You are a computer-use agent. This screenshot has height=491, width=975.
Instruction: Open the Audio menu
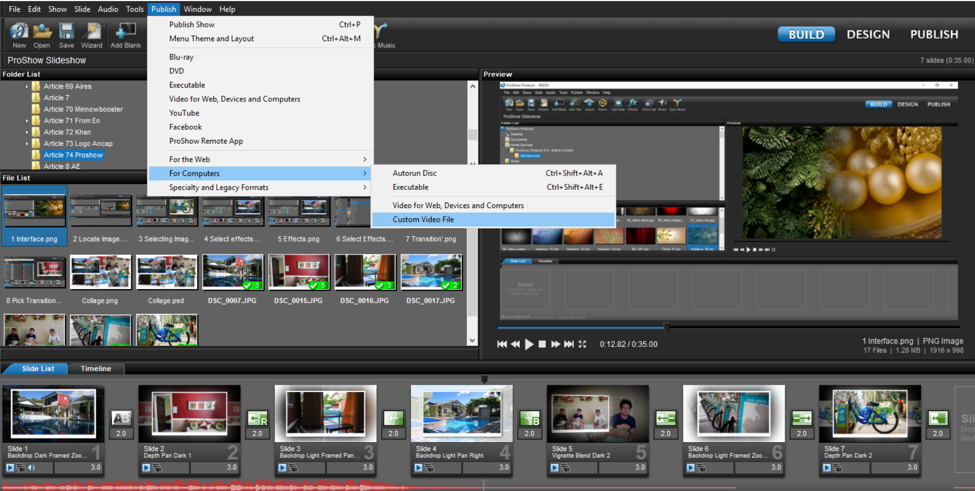pos(108,9)
